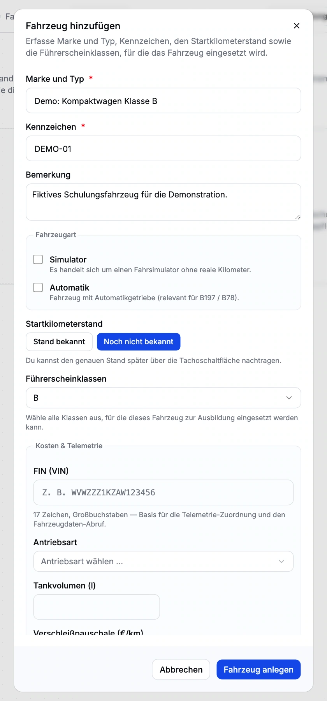
Task: Click the Kennzeichen field containing DEMO-01
Action: pos(163,149)
